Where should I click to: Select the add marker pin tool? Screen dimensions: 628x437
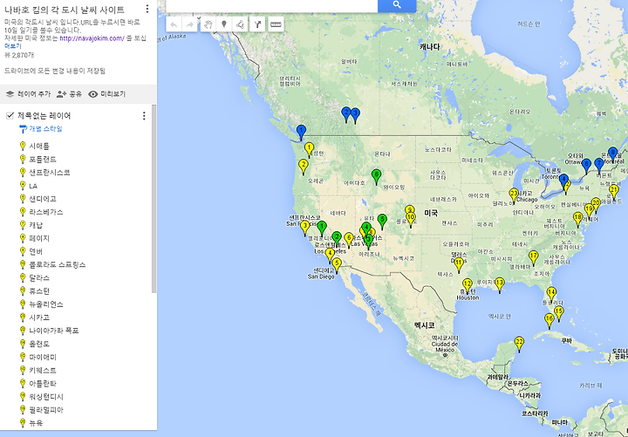pyautogui.click(x=224, y=24)
